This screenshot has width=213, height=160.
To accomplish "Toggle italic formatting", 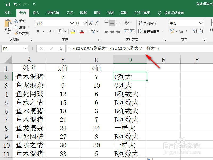I will point(44,31).
